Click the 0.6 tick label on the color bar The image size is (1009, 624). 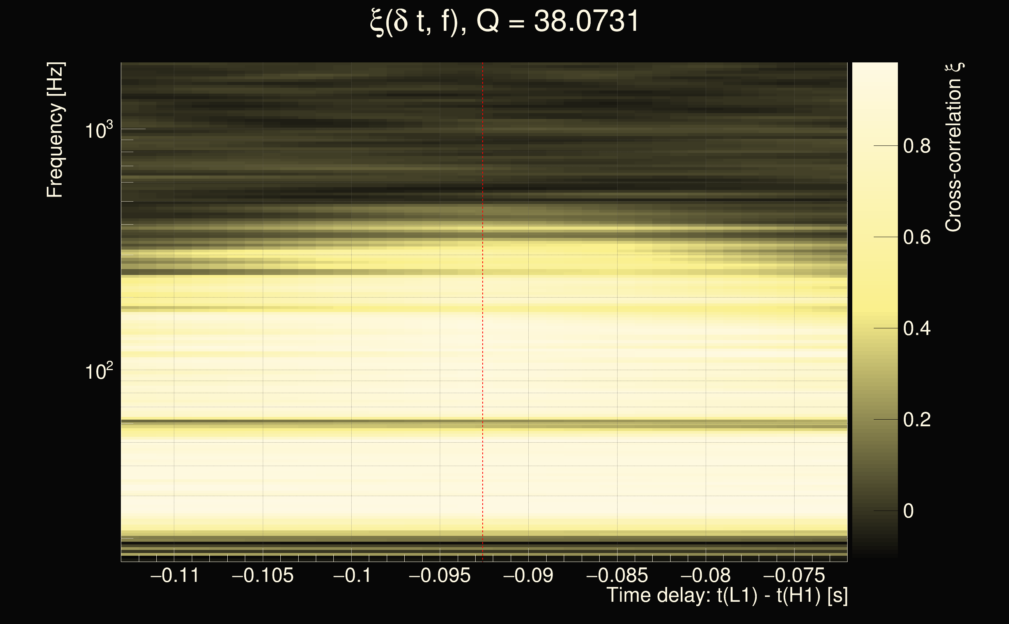917,237
